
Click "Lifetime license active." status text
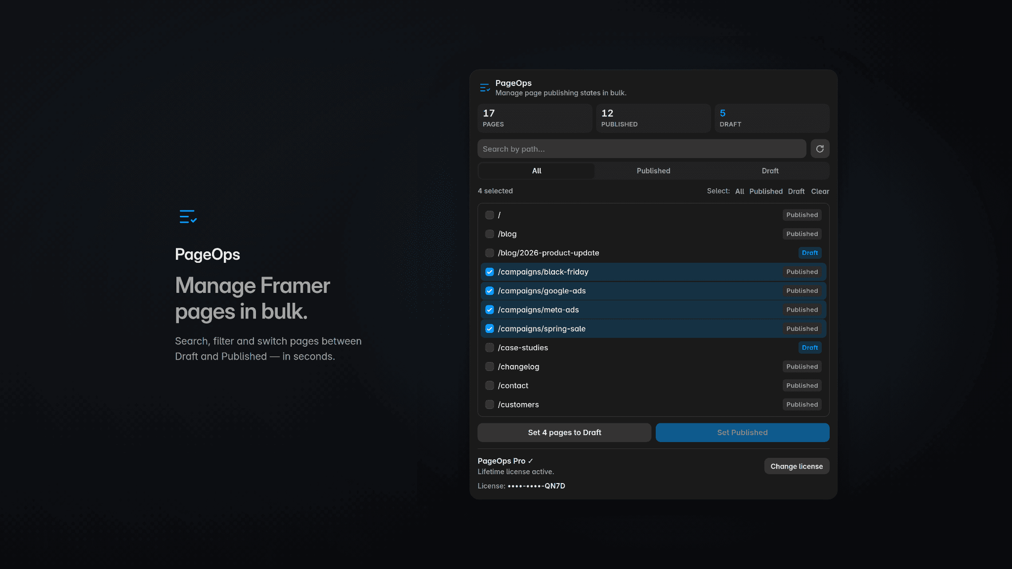tap(516, 472)
